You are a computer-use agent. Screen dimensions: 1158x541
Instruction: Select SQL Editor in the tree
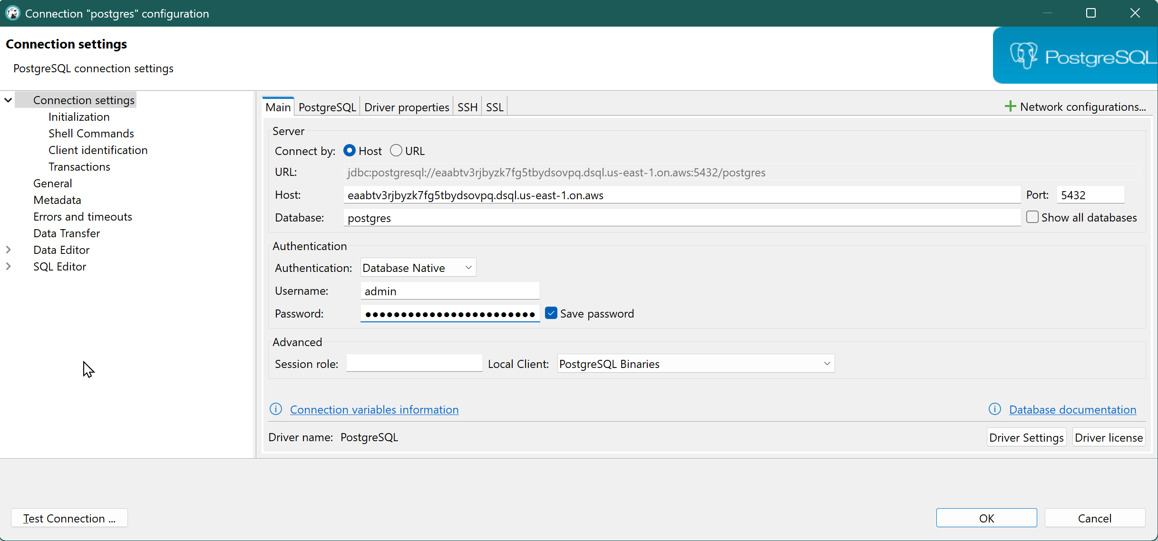(x=60, y=266)
